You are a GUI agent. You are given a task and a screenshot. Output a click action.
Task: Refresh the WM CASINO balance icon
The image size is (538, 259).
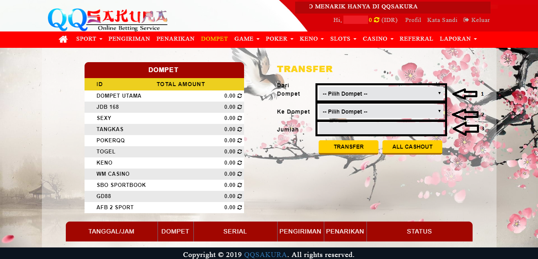(240, 174)
